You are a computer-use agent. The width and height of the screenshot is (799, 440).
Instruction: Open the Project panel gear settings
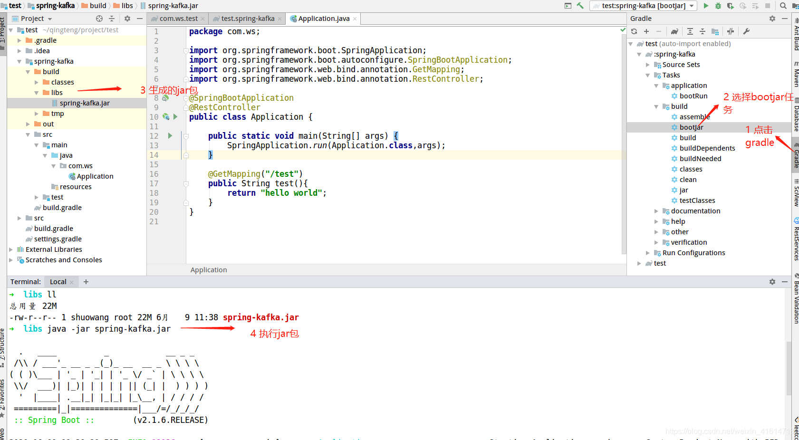coord(127,19)
